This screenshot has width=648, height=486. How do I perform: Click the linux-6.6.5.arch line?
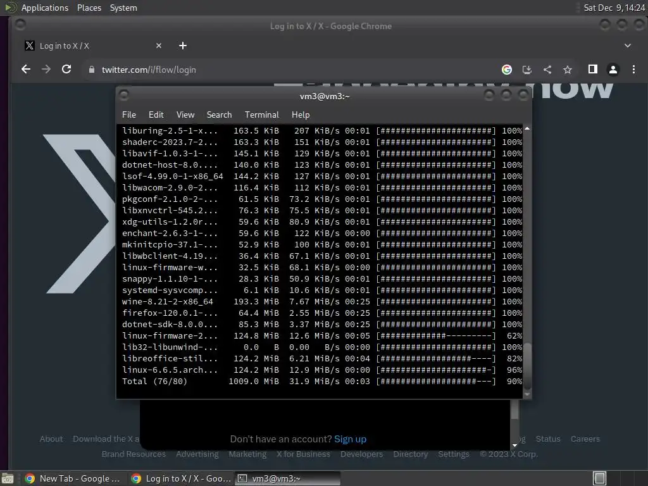(x=322, y=370)
